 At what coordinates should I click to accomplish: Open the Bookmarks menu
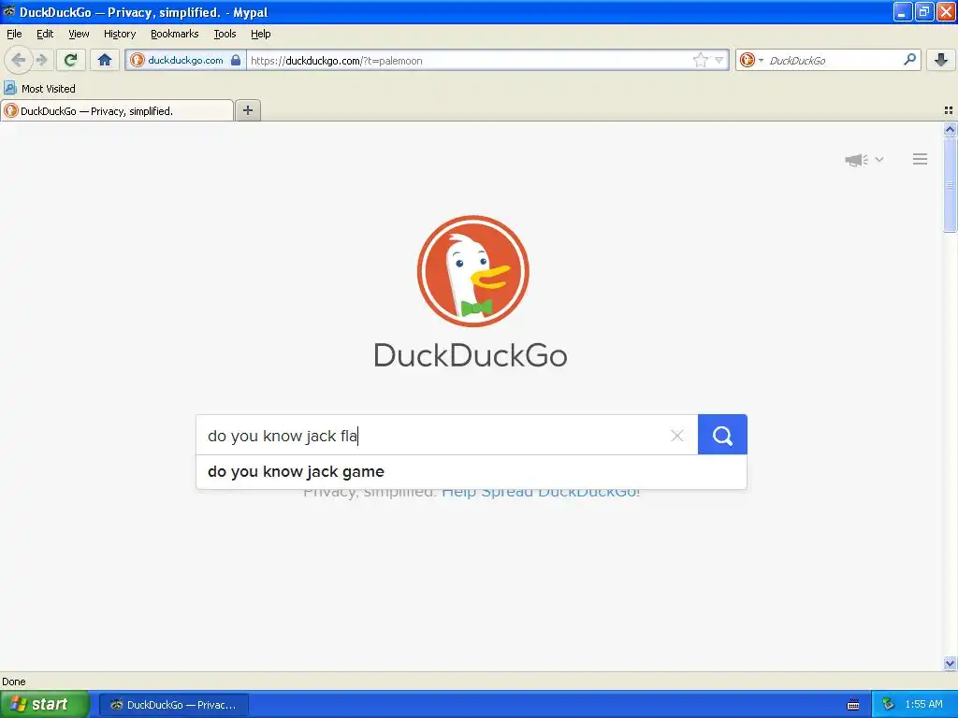175,34
